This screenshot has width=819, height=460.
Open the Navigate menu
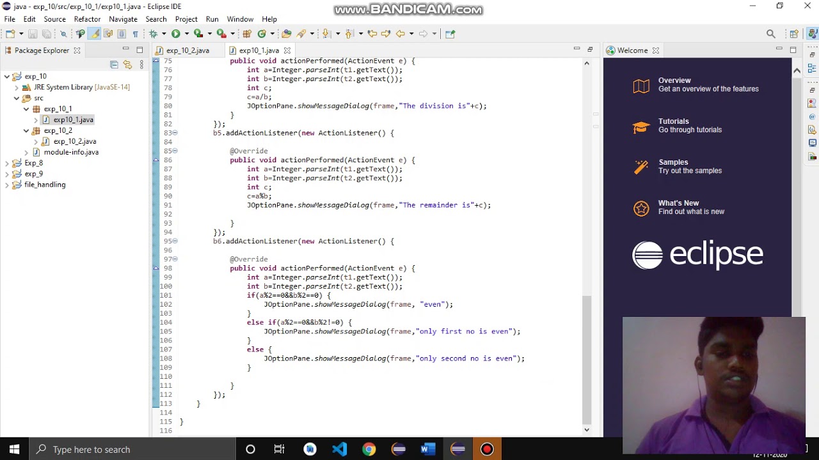coord(123,19)
